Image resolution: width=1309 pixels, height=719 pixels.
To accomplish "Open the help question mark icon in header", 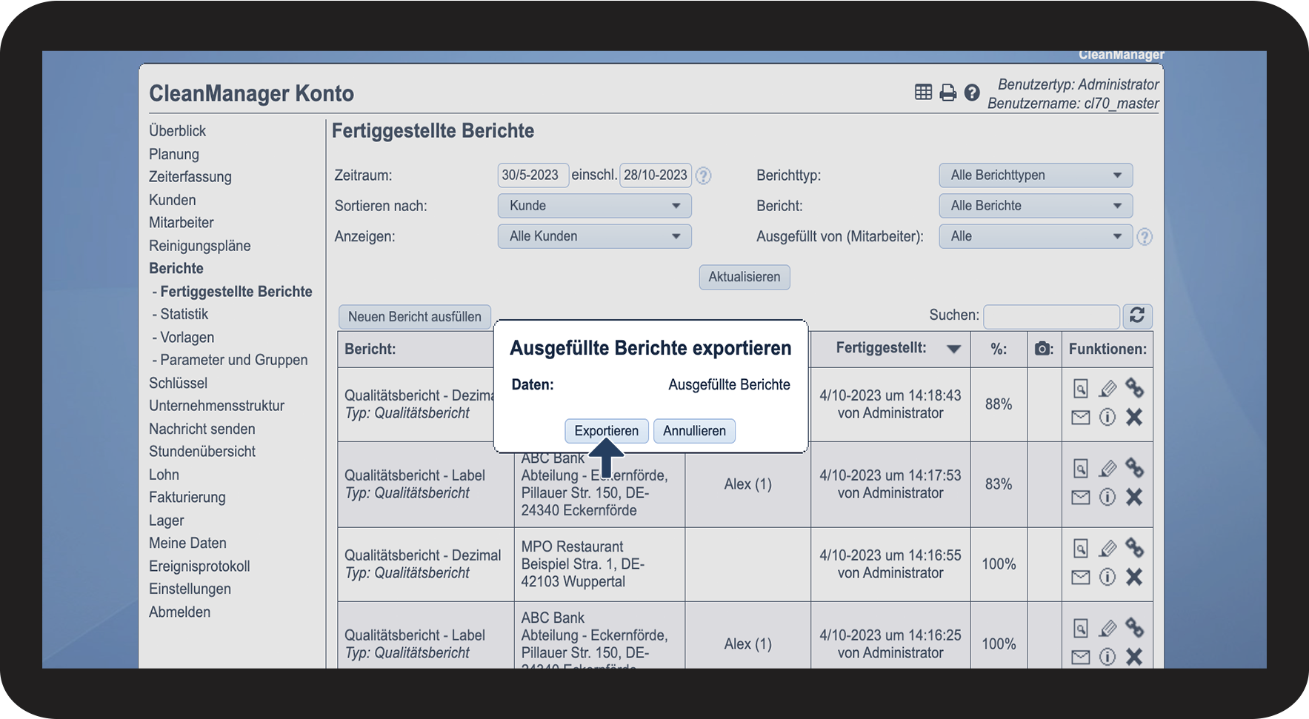I will 972,93.
